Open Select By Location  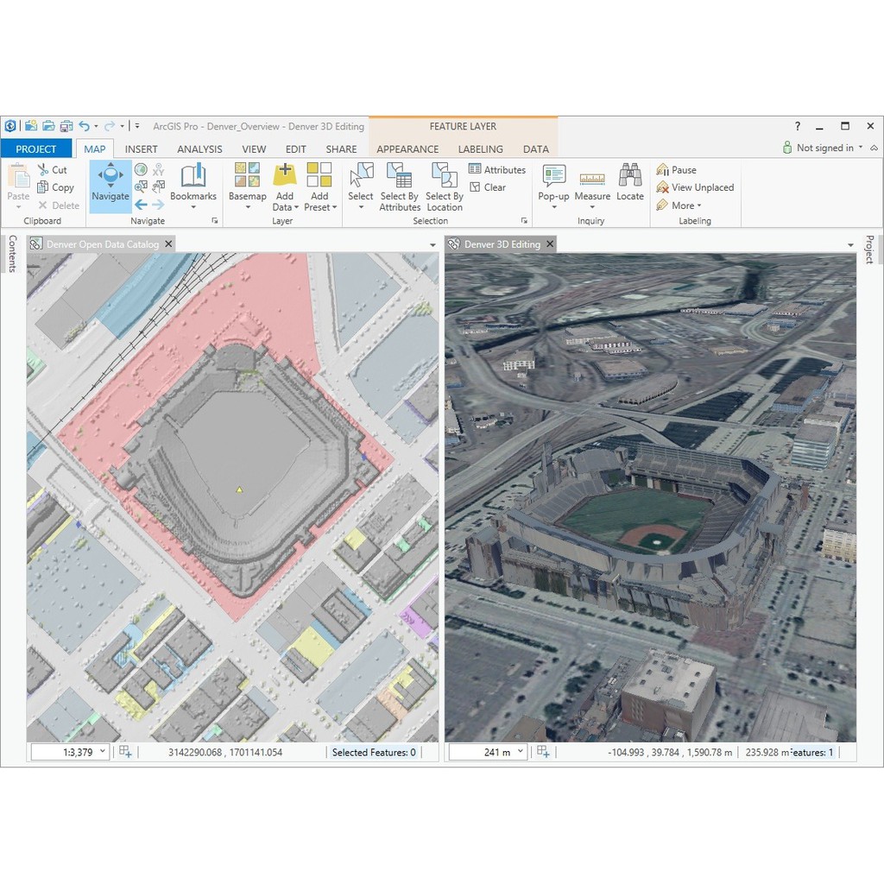click(445, 186)
